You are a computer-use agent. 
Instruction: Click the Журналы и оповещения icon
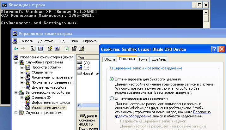click(28, 82)
